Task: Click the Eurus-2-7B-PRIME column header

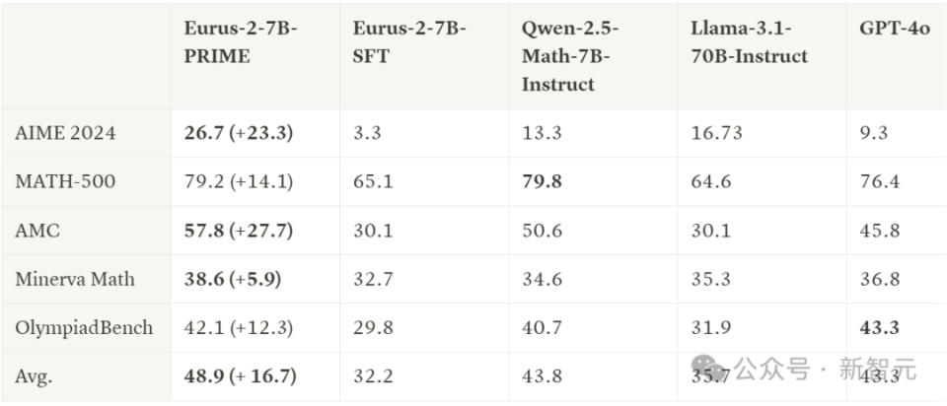Action: pyautogui.click(x=240, y=42)
